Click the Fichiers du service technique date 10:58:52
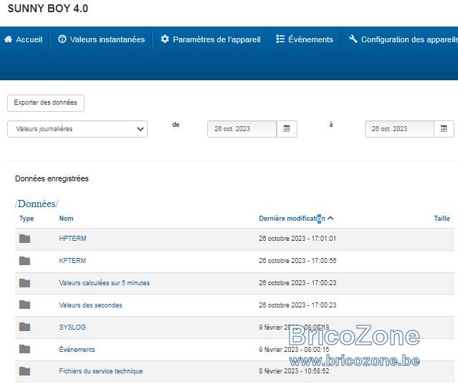Image resolution: width=458 pixels, height=392 pixels. 294,371
